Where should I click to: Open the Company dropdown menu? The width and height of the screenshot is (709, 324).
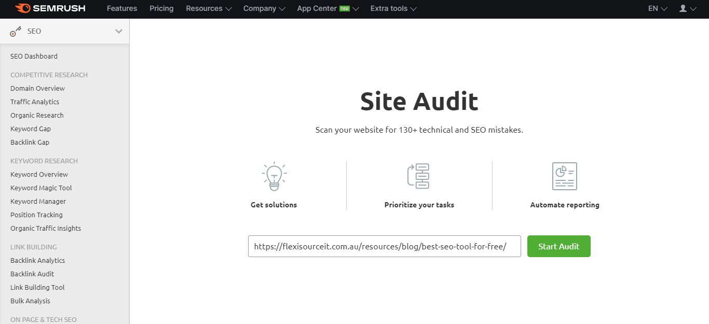pyautogui.click(x=264, y=8)
